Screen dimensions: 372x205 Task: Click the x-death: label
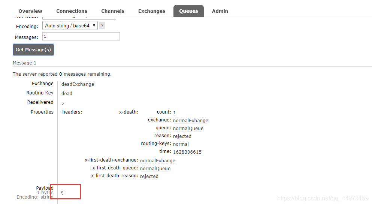128,112
